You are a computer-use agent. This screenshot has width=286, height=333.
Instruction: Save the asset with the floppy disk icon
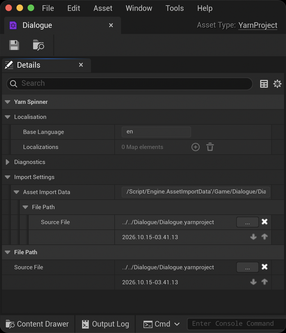coord(14,45)
